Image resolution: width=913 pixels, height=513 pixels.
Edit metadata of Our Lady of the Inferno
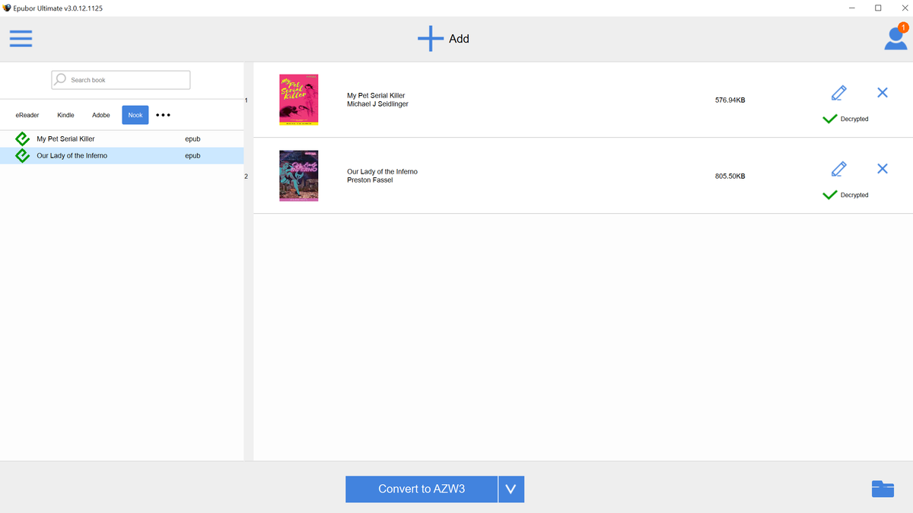838,168
